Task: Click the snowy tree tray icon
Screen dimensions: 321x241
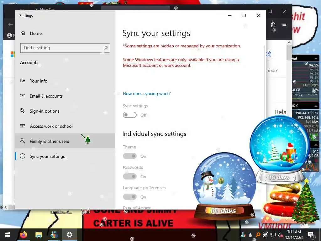Action: (243, 235)
